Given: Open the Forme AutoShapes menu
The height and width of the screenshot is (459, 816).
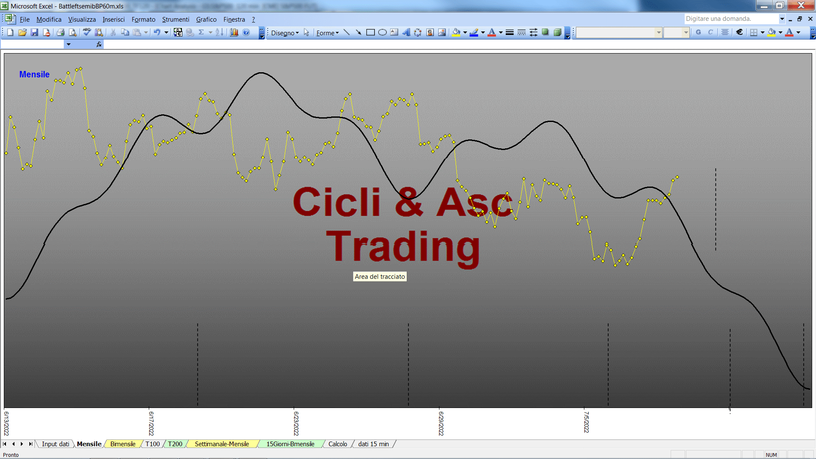Looking at the screenshot, I should [x=327, y=33].
